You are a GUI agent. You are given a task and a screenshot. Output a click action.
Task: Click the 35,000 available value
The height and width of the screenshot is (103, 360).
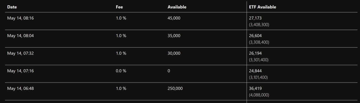click(174, 36)
